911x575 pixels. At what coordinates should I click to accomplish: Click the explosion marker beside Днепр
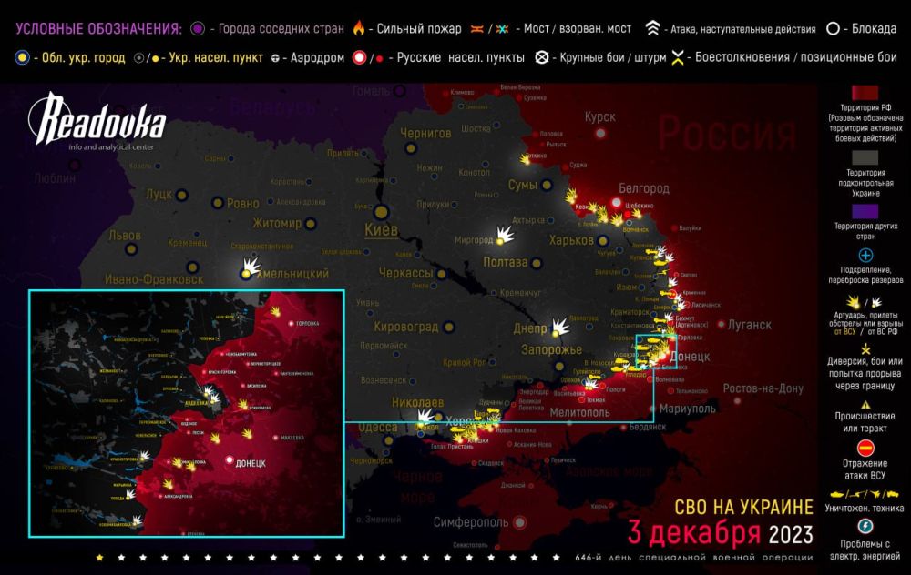561,327
